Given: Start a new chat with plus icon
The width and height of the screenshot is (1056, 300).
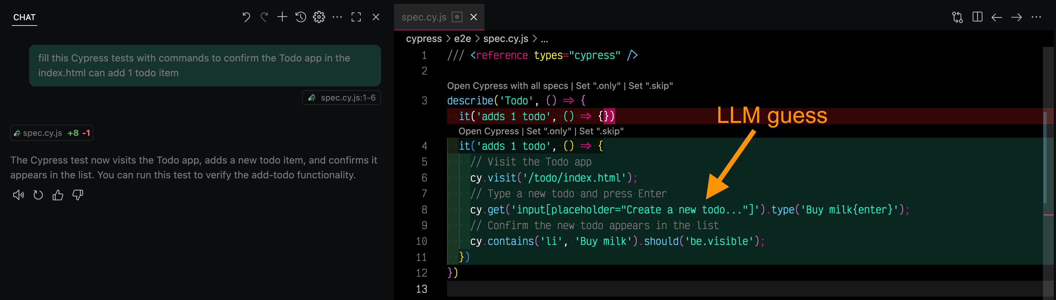Looking at the screenshot, I should 282,17.
